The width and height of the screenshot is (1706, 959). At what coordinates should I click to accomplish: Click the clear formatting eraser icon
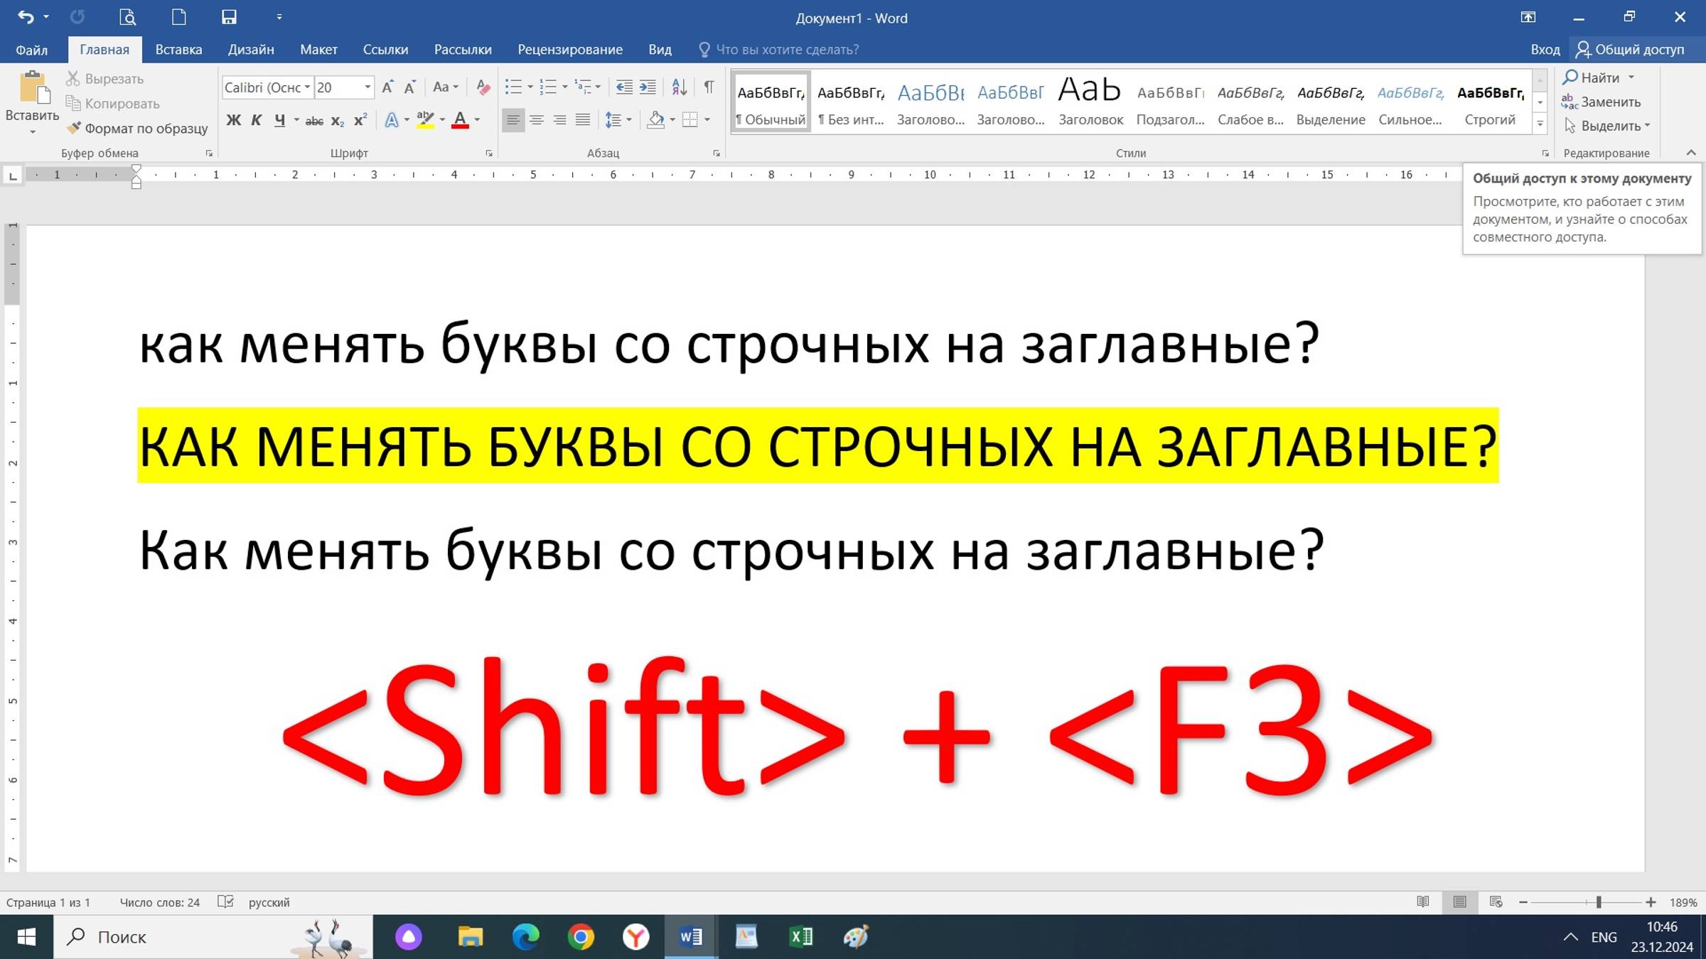[483, 87]
